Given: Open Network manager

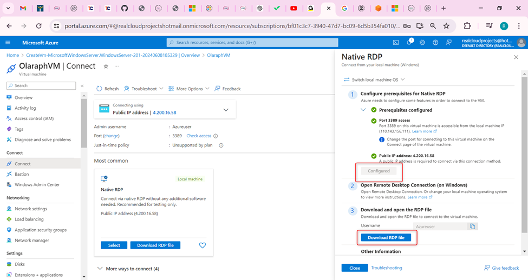Looking at the screenshot, I should point(31,241).
